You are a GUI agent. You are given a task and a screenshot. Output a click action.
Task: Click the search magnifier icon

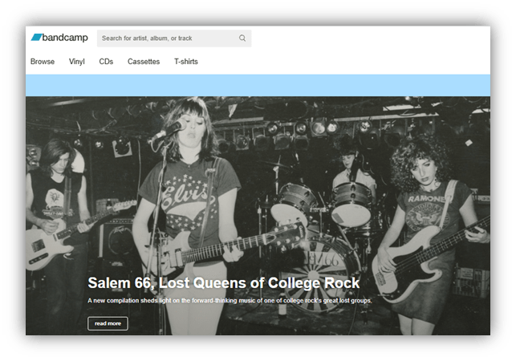[x=242, y=38]
